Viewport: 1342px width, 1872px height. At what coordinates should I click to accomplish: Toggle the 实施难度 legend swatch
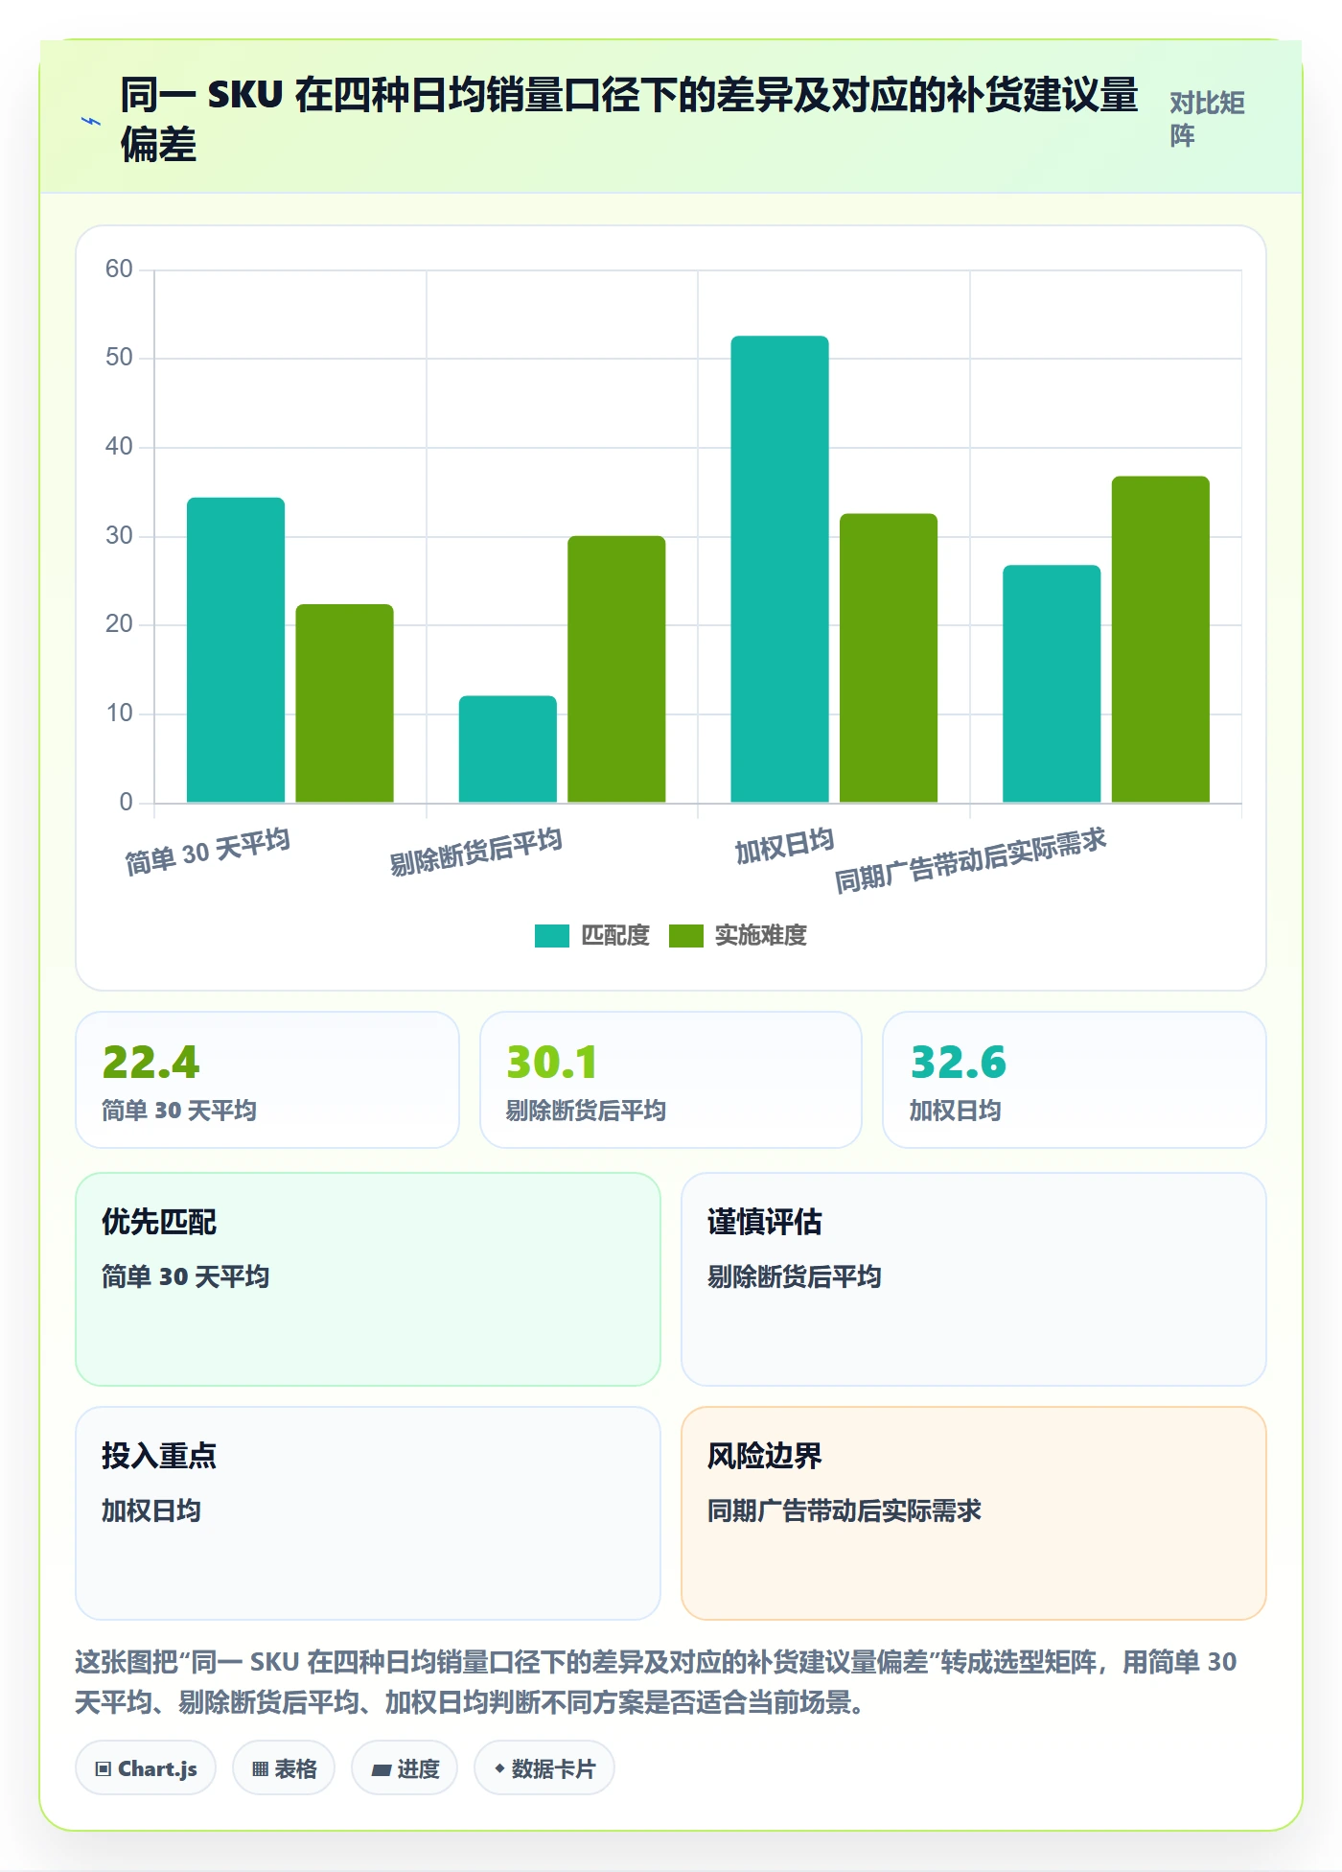pos(686,935)
